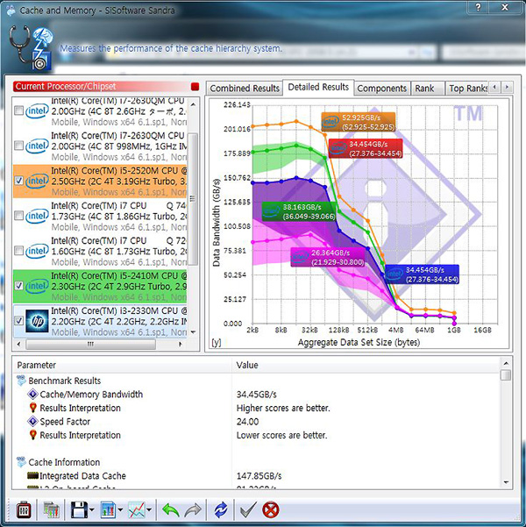Viewport: 526px width, 527px height.
Task: Open the Combined Results tab
Action: coord(245,89)
